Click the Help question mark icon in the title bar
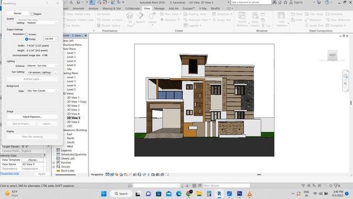This screenshot has width=353, height=199. tap(327, 2)
